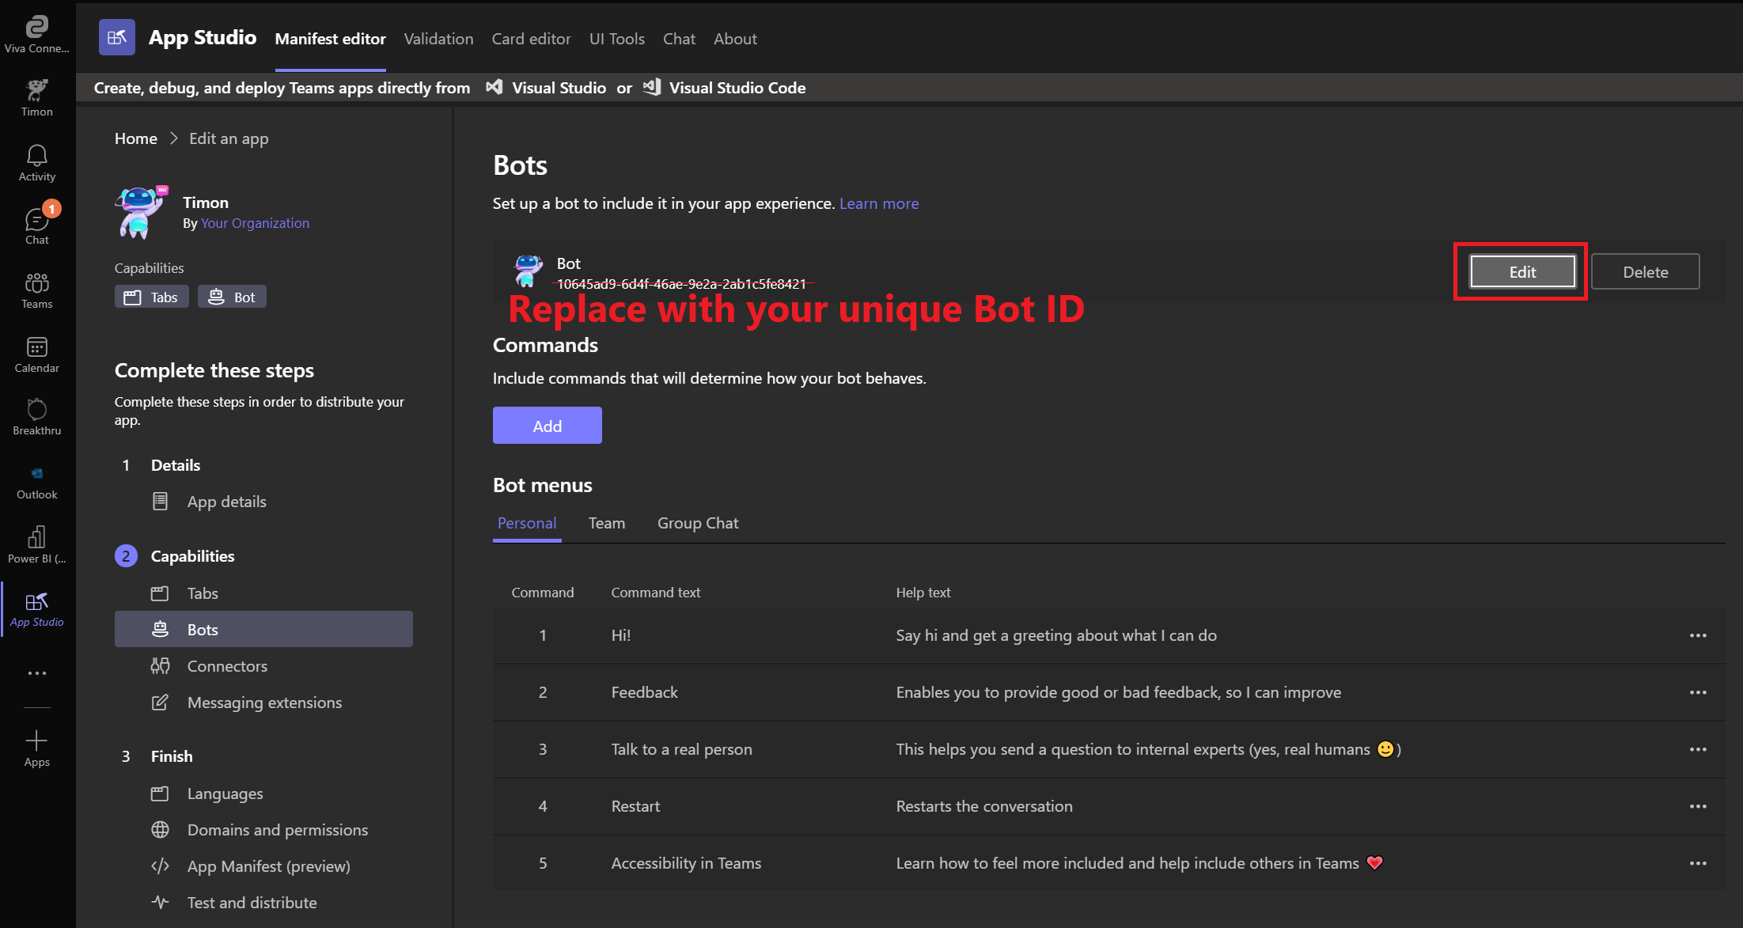Click the 'Talk to a real person' command text
Screen dimensions: 1743x928
pos(681,749)
